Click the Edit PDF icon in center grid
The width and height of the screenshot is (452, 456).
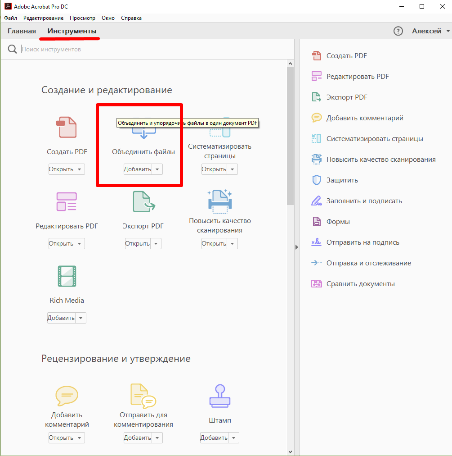coord(67,201)
